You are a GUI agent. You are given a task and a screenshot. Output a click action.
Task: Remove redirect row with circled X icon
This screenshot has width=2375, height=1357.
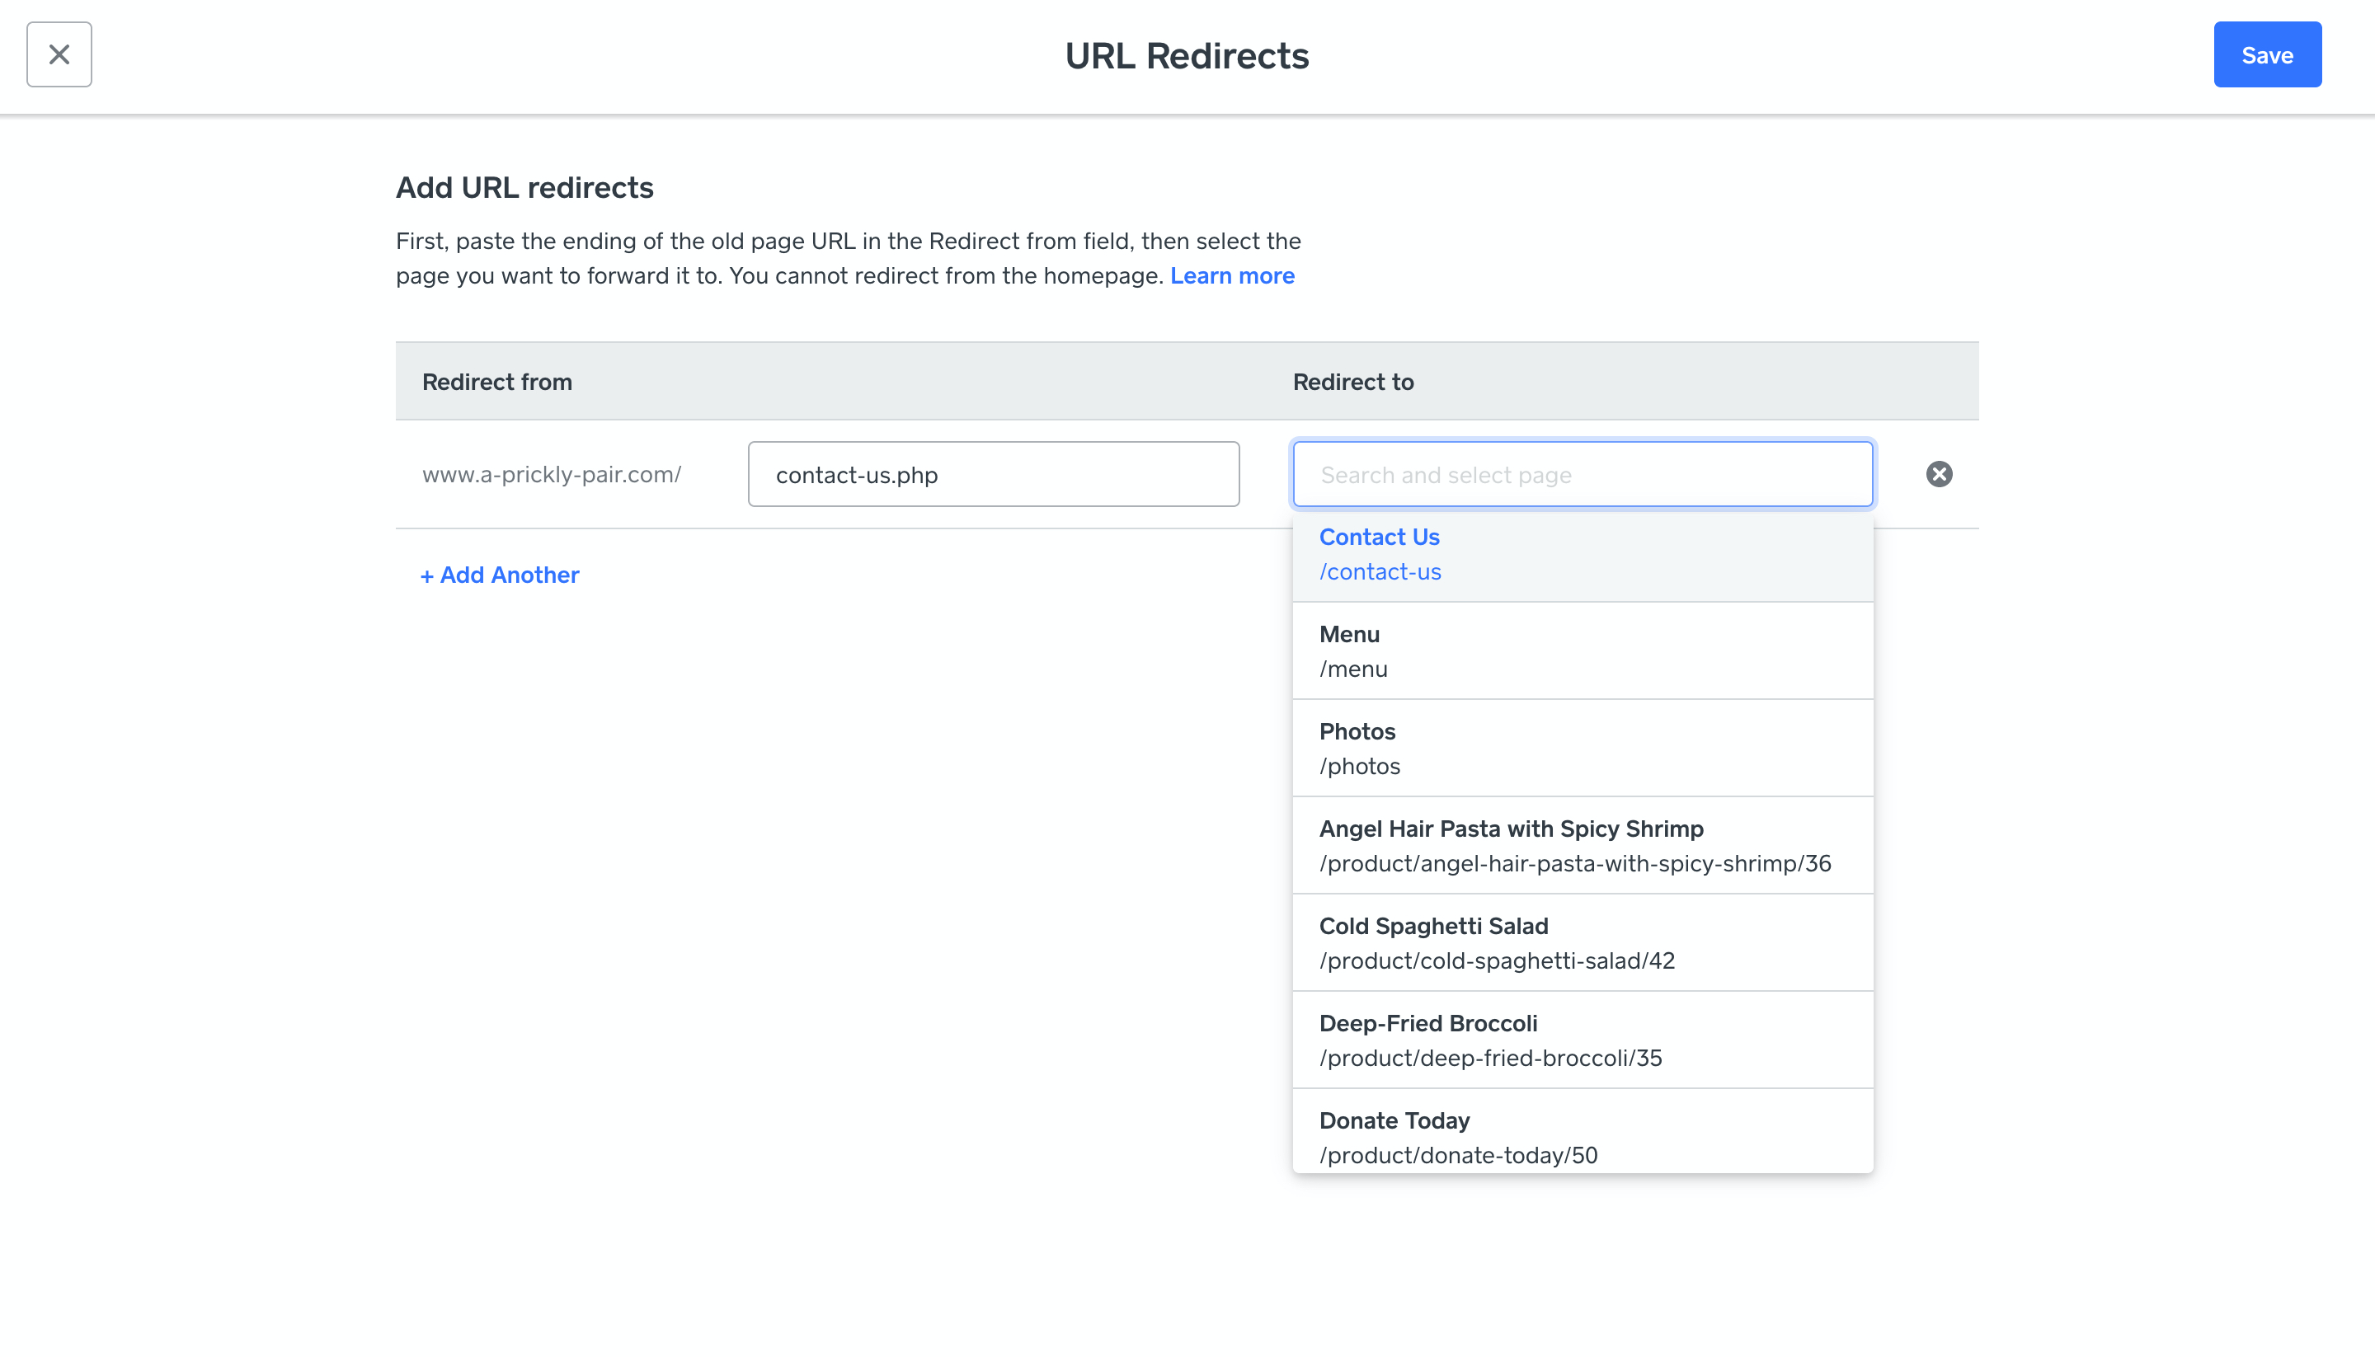click(x=1939, y=474)
